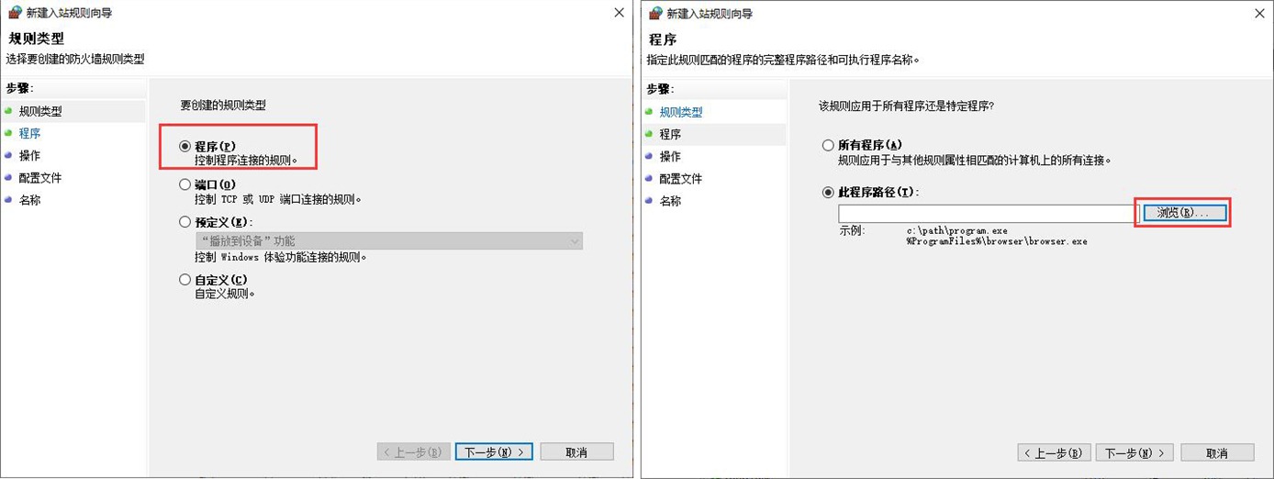Close the 规则类型 wizard window

(x=619, y=13)
